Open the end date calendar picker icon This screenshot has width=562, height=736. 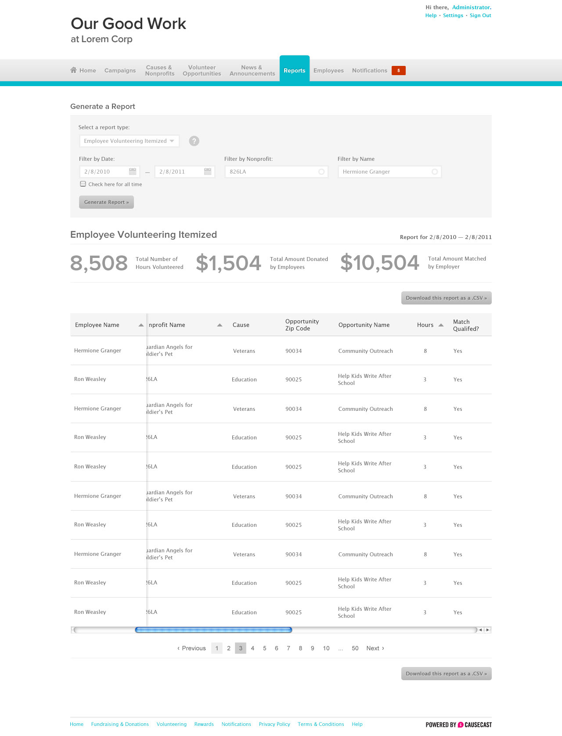(208, 172)
